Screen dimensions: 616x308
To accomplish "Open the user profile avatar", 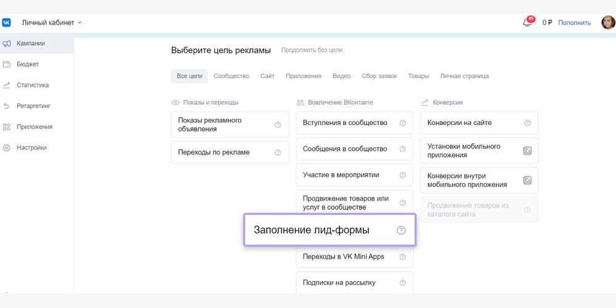I will (608, 22).
